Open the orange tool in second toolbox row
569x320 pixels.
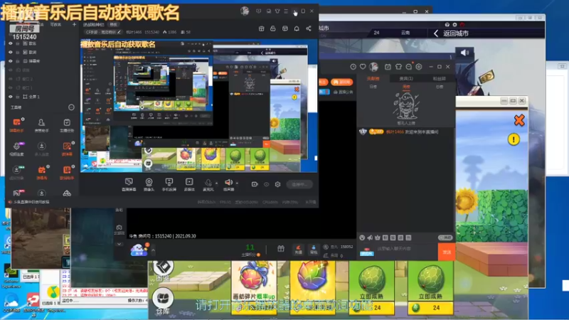(67, 149)
